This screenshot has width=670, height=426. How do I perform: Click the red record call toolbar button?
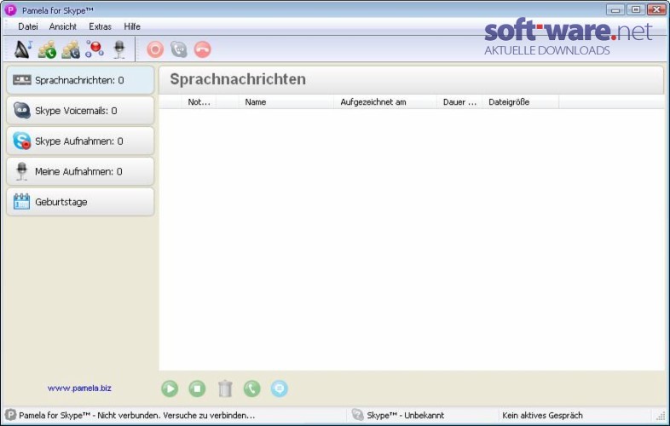155,49
